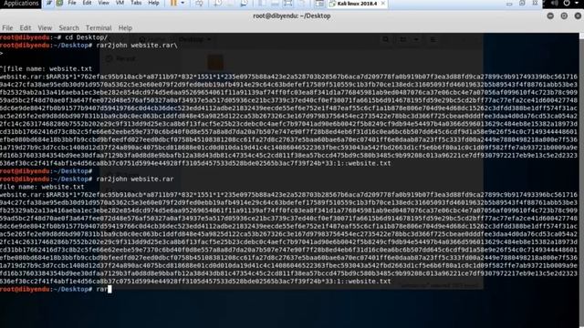Click the take snapshot icon in VMware toolbar

pos(218,4)
